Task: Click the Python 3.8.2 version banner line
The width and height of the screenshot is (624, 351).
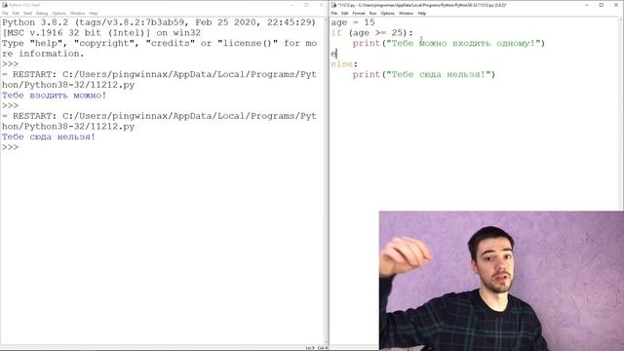Action: 159,22
